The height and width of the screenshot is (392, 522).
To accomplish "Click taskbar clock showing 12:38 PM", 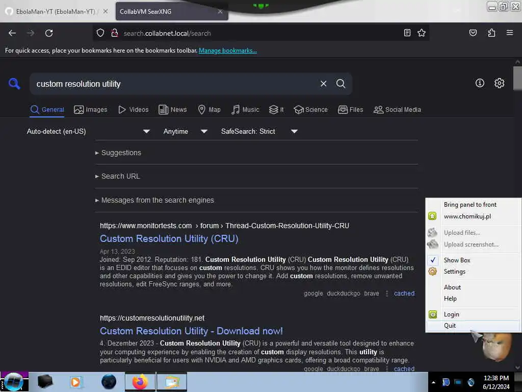I will (496, 382).
